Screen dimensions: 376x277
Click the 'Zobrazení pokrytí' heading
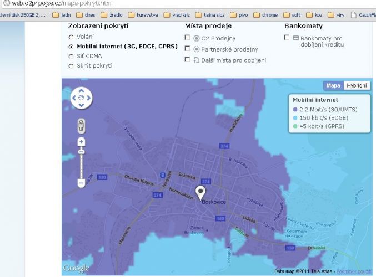pyautogui.click(x=98, y=26)
